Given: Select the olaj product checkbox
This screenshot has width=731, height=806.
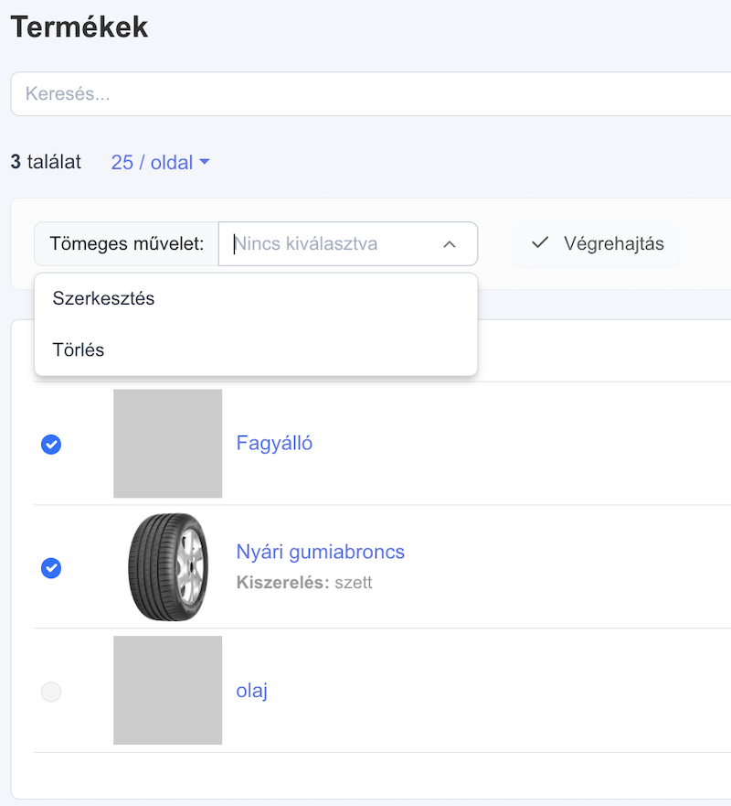Looking at the screenshot, I should [51, 692].
